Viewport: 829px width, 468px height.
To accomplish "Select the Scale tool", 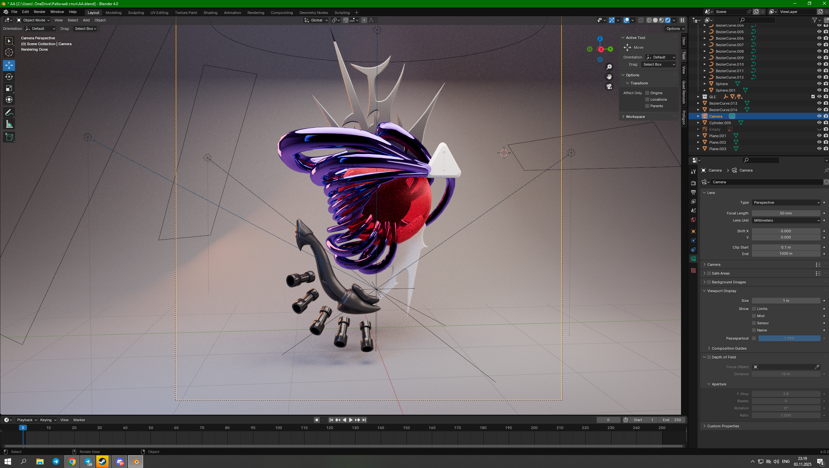I will [x=9, y=88].
